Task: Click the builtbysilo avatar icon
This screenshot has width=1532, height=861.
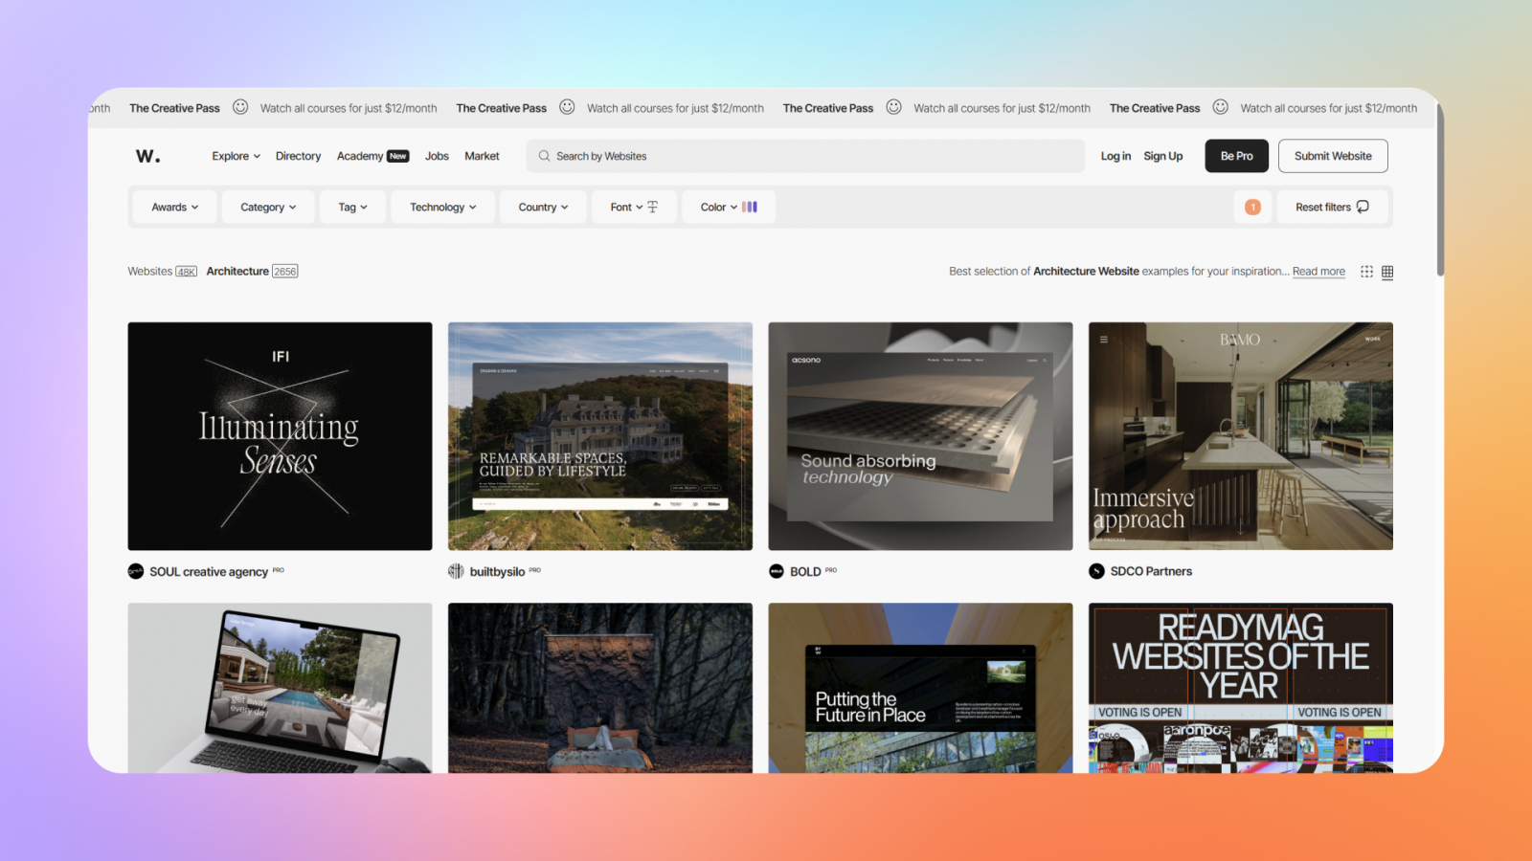Action: (x=456, y=571)
